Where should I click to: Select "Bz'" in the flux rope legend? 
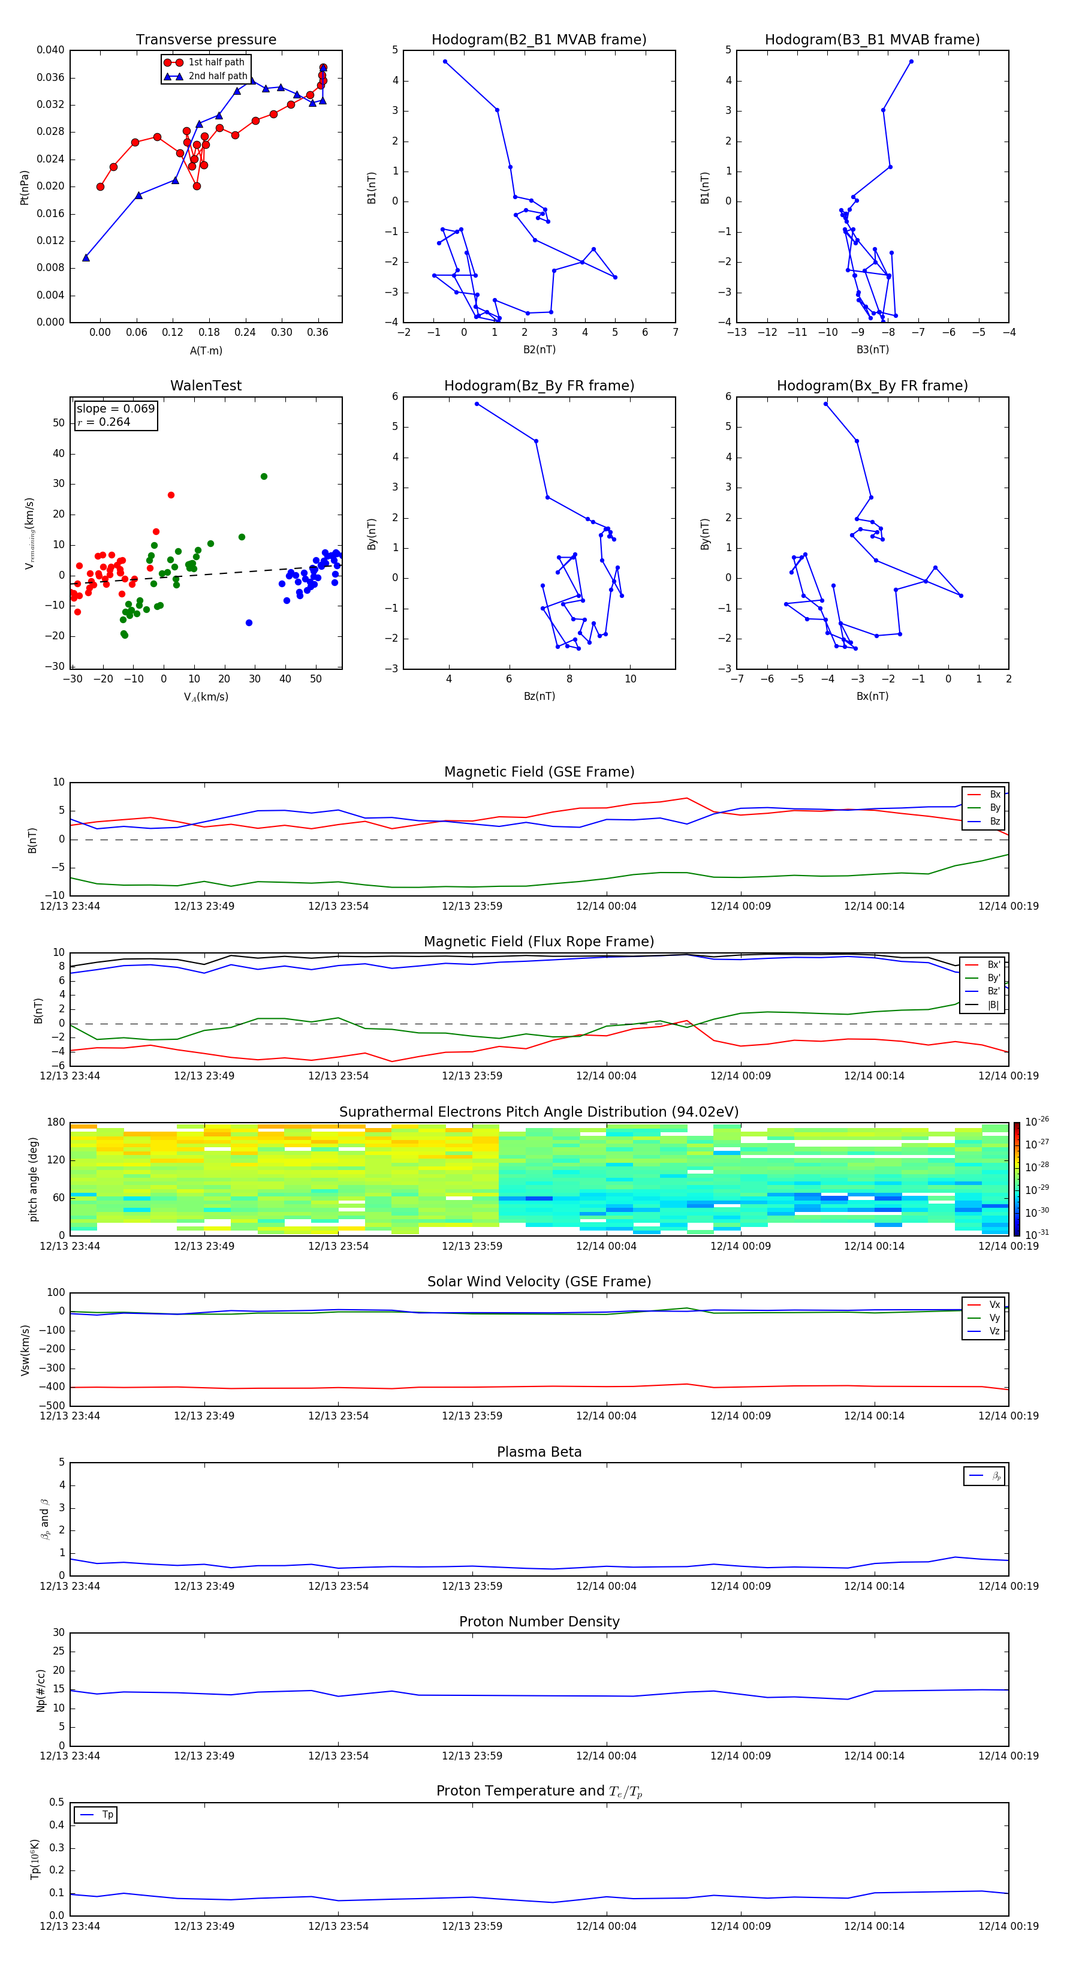coord(983,991)
